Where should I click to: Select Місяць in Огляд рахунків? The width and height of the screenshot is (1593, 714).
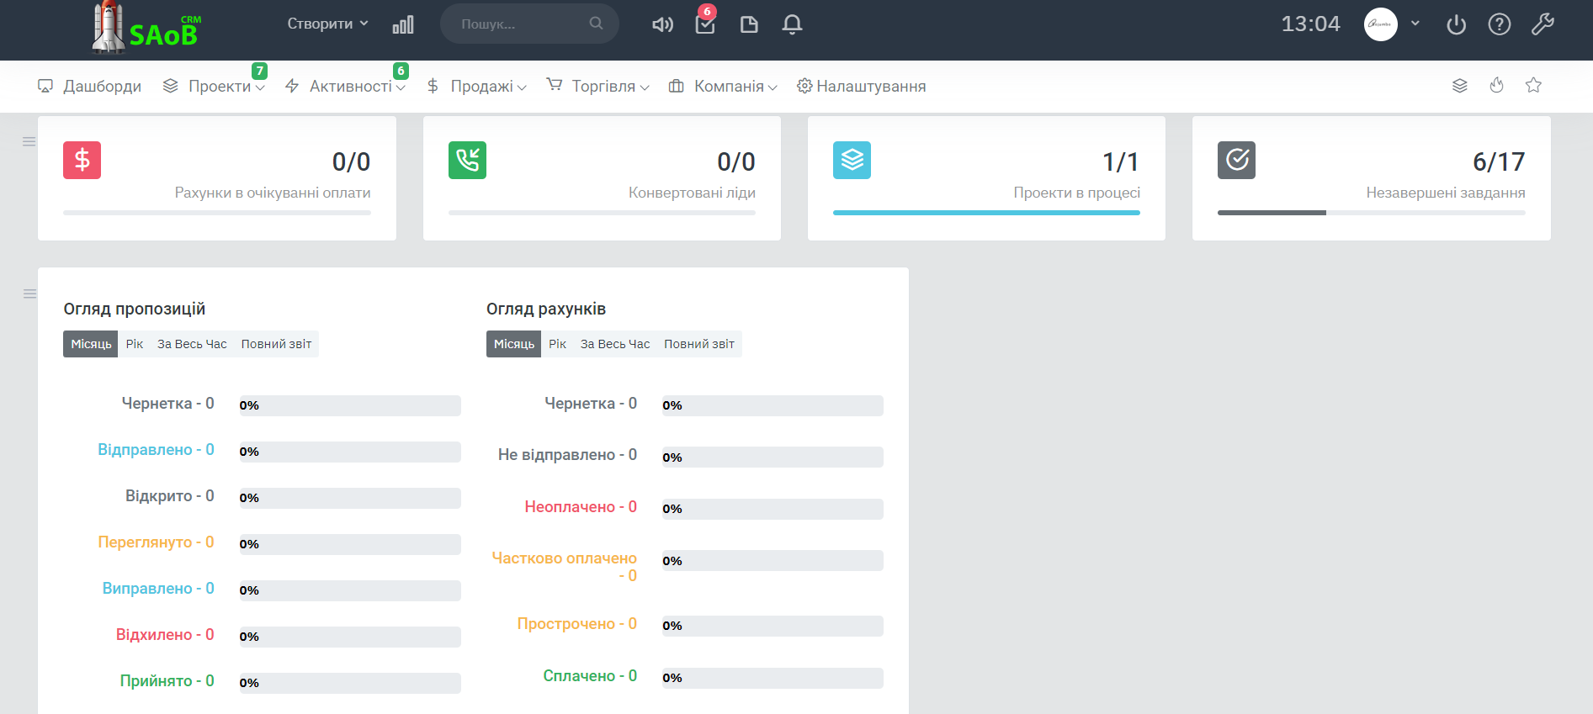click(513, 344)
